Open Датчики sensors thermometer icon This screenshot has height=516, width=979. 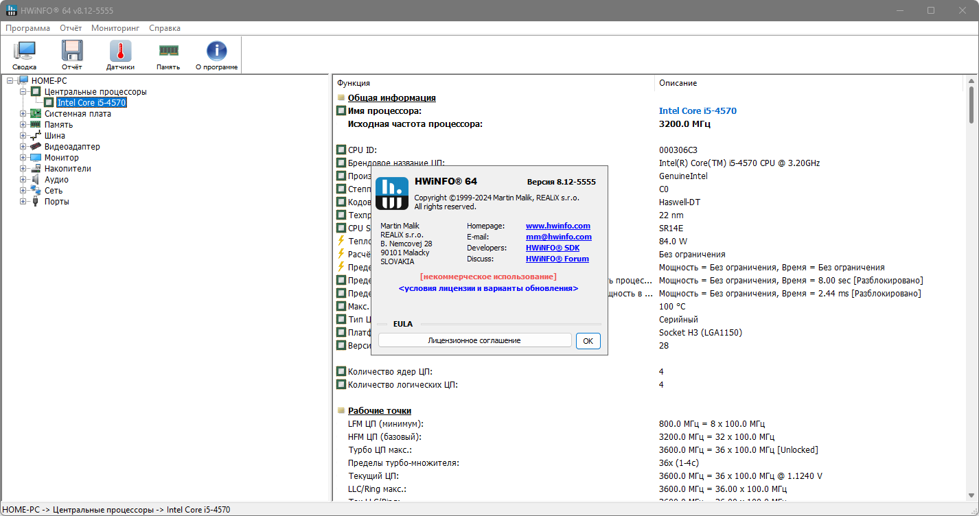click(x=120, y=51)
